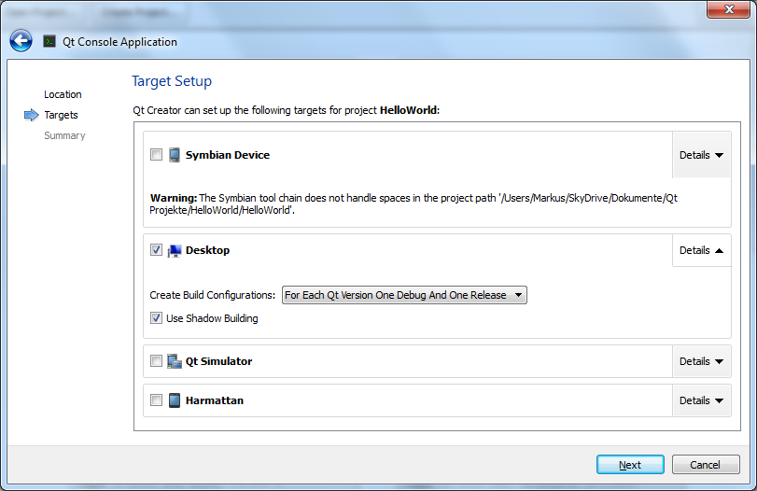Collapse Details for Desktop target
The height and width of the screenshot is (491, 757).
pyautogui.click(x=702, y=250)
